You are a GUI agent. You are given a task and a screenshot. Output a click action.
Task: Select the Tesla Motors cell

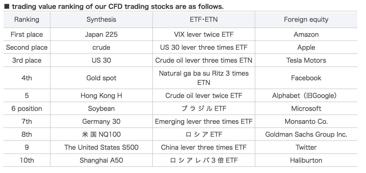(x=306, y=60)
